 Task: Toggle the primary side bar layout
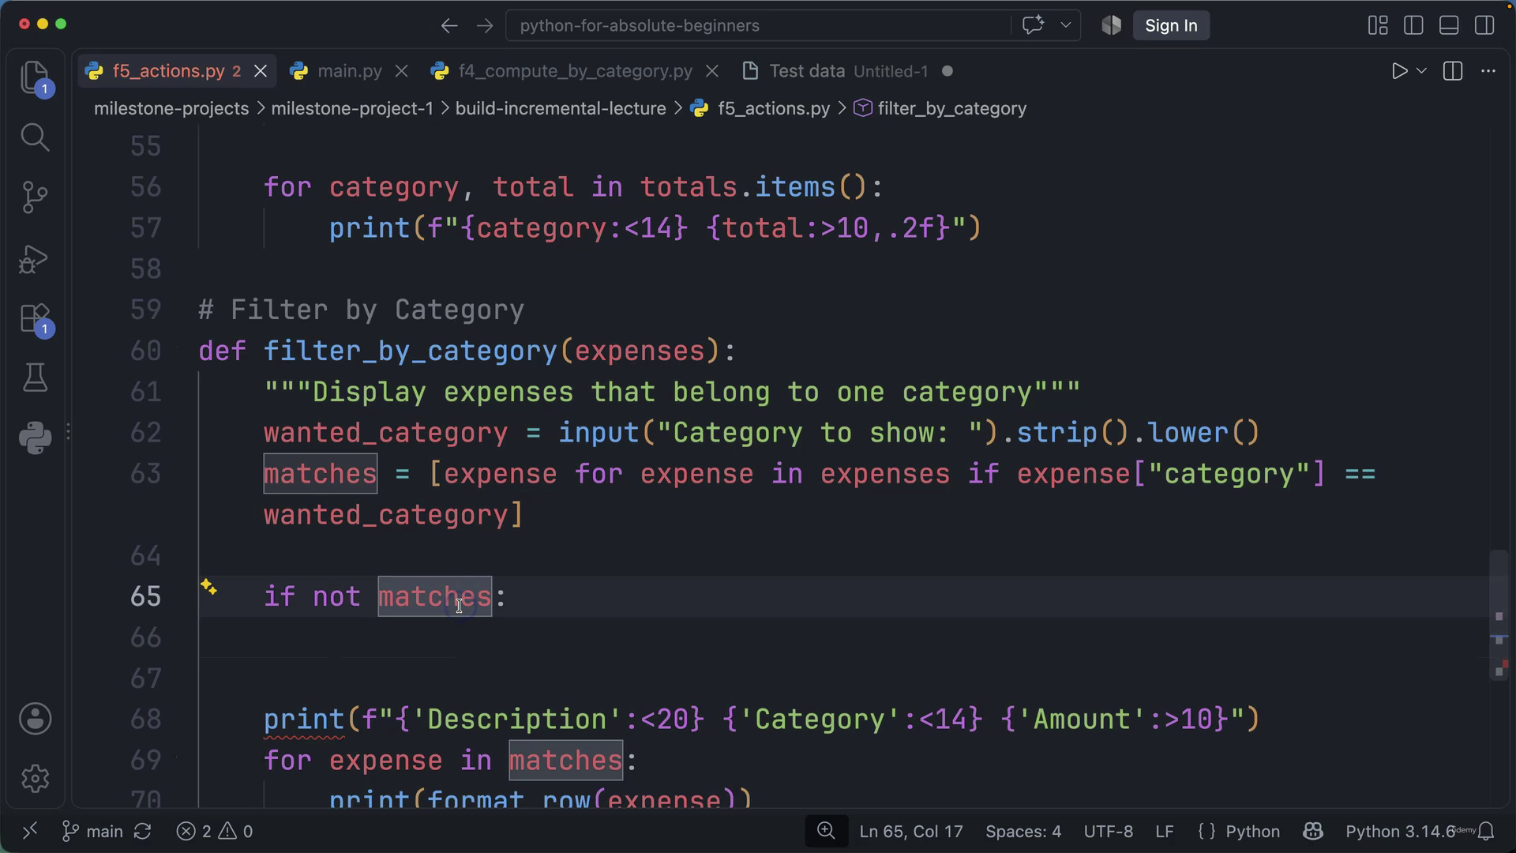pos(1413,25)
